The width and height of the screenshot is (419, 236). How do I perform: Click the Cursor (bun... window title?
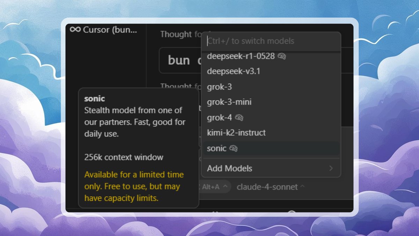[110, 30]
